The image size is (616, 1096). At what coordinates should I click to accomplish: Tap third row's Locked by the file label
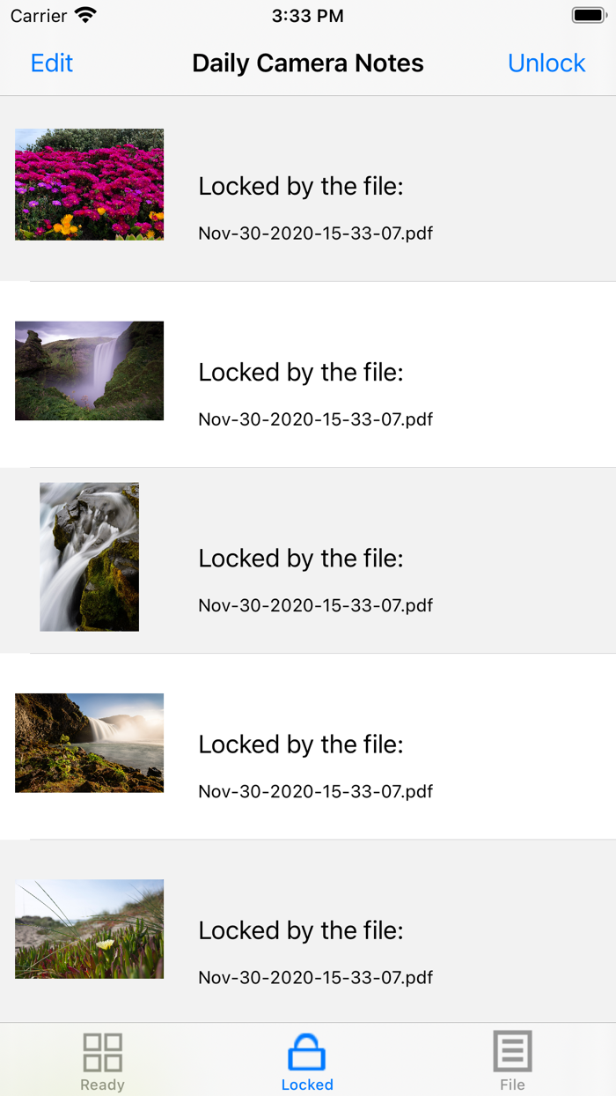[300, 558]
